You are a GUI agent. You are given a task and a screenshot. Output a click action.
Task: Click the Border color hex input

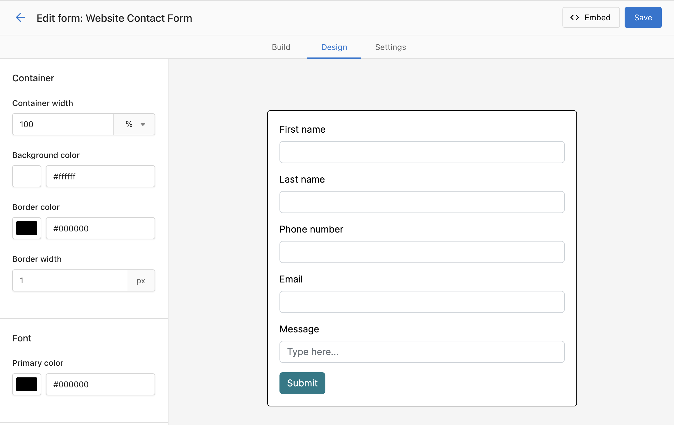point(100,228)
